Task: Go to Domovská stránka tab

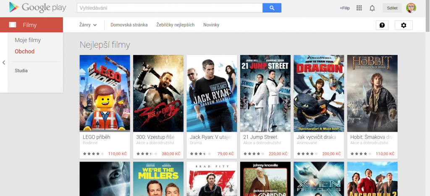Action: click(x=129, y=25)
